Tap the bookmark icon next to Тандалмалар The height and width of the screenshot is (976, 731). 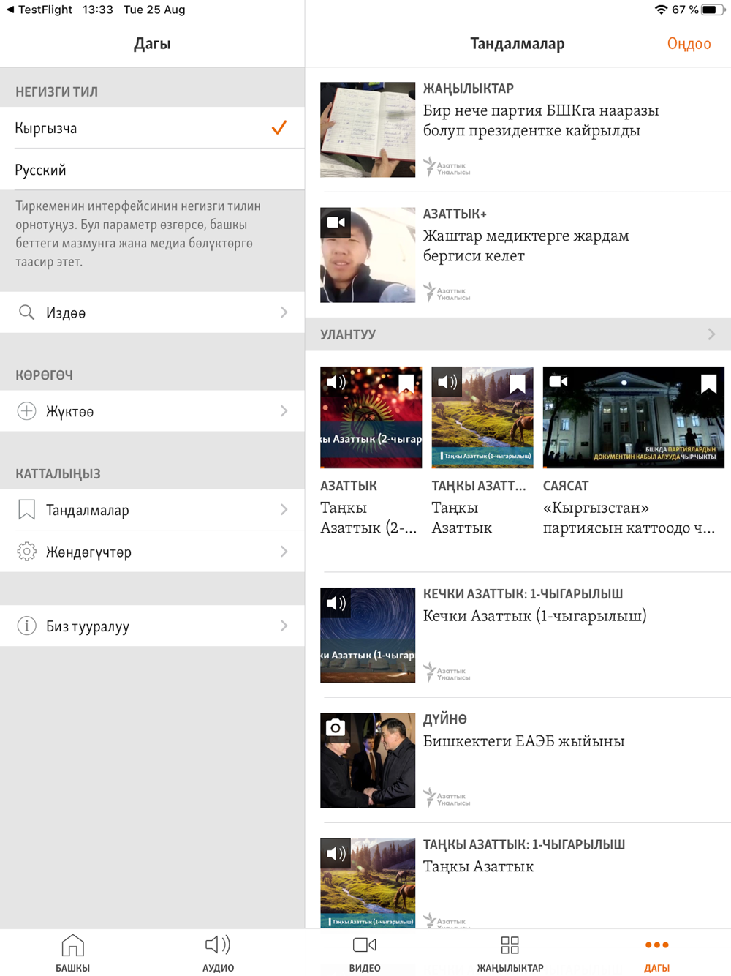[26, 510]
